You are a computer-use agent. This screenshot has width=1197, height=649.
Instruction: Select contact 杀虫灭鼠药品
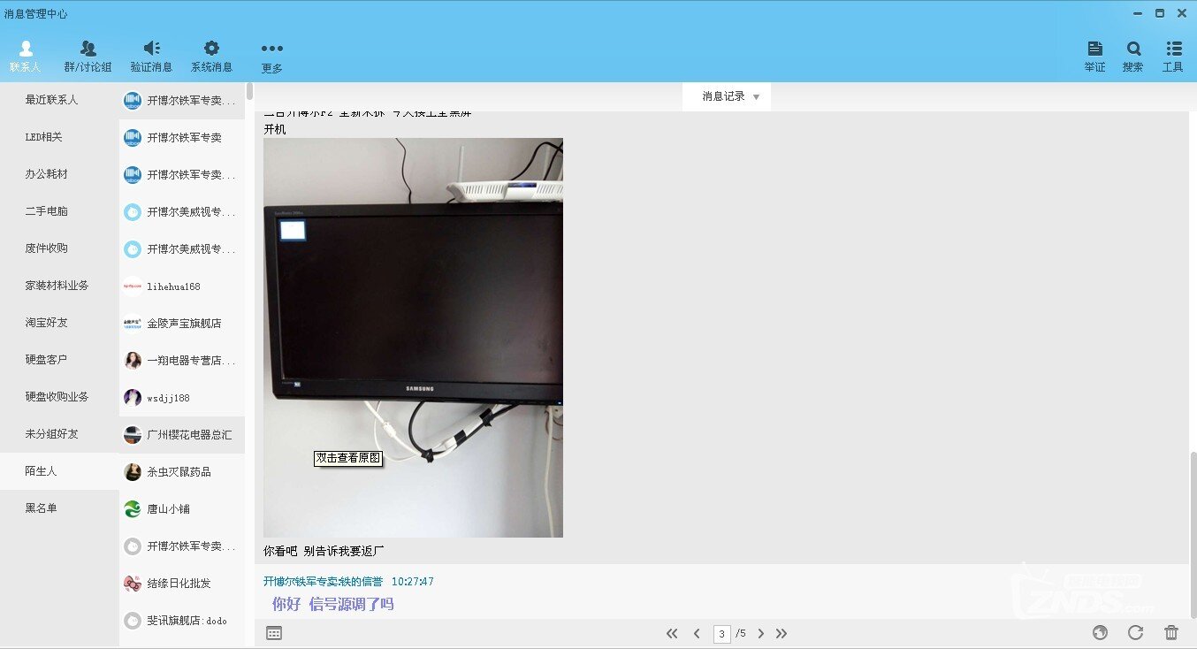[182, 472]
